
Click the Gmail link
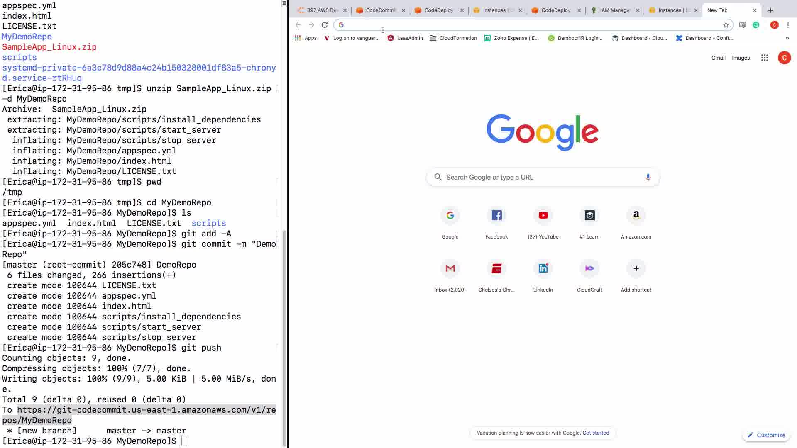(718, 58)
